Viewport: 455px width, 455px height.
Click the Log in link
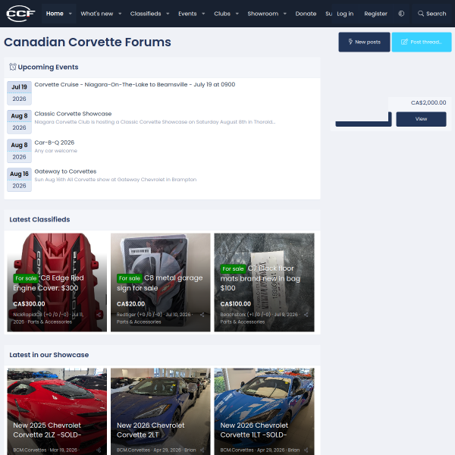(x=345, y=14)
